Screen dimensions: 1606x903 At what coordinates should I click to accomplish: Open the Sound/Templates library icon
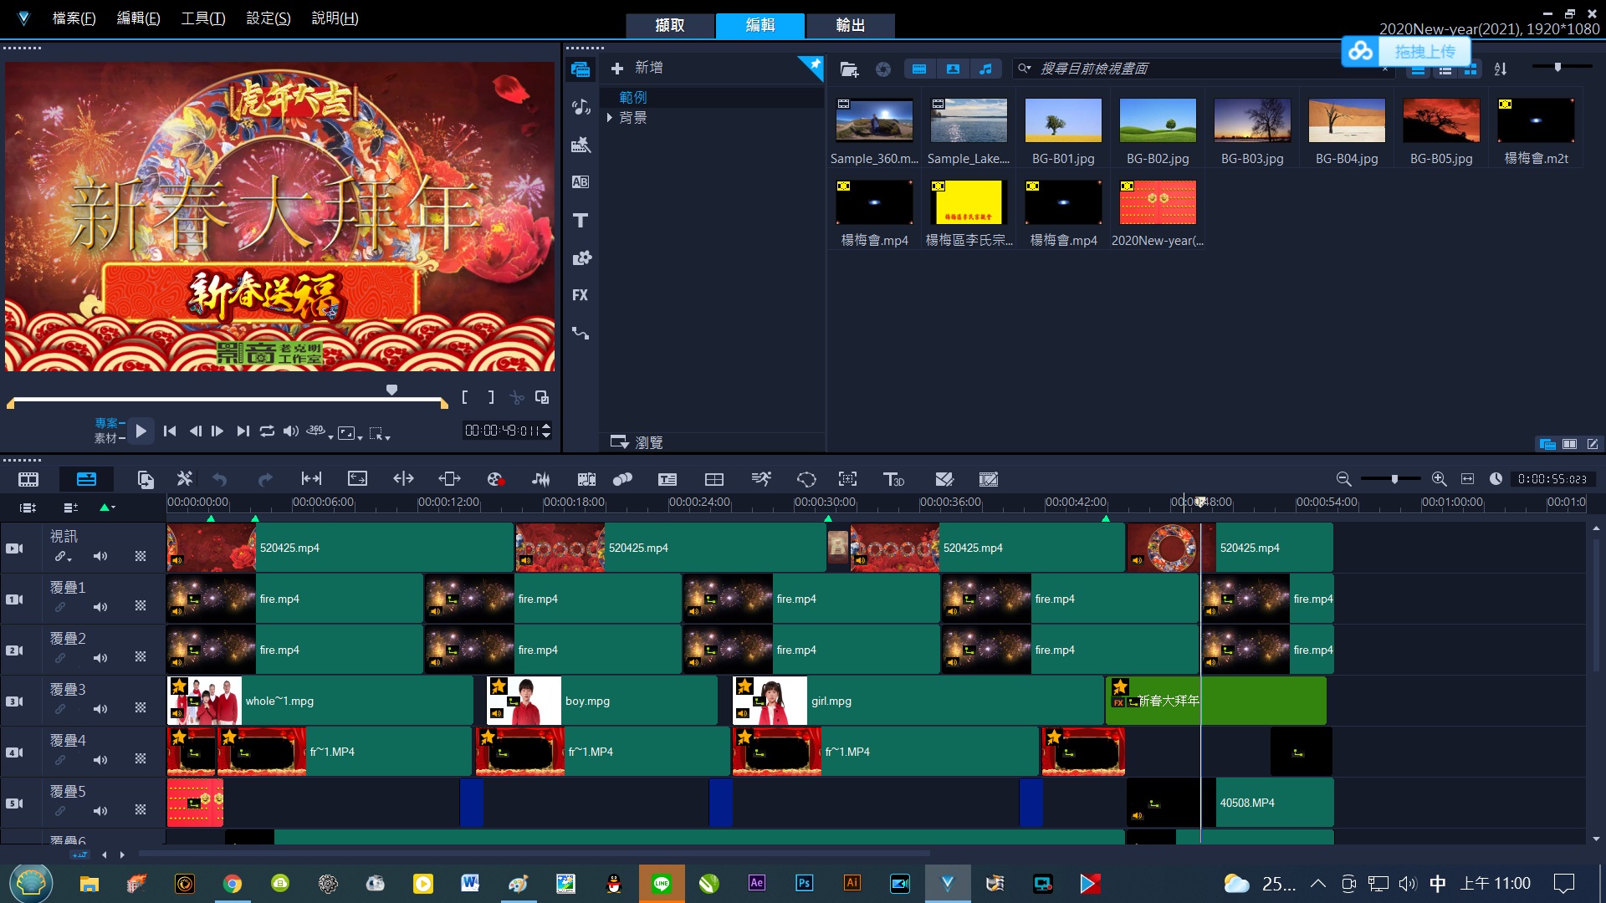tap(581, 107)
